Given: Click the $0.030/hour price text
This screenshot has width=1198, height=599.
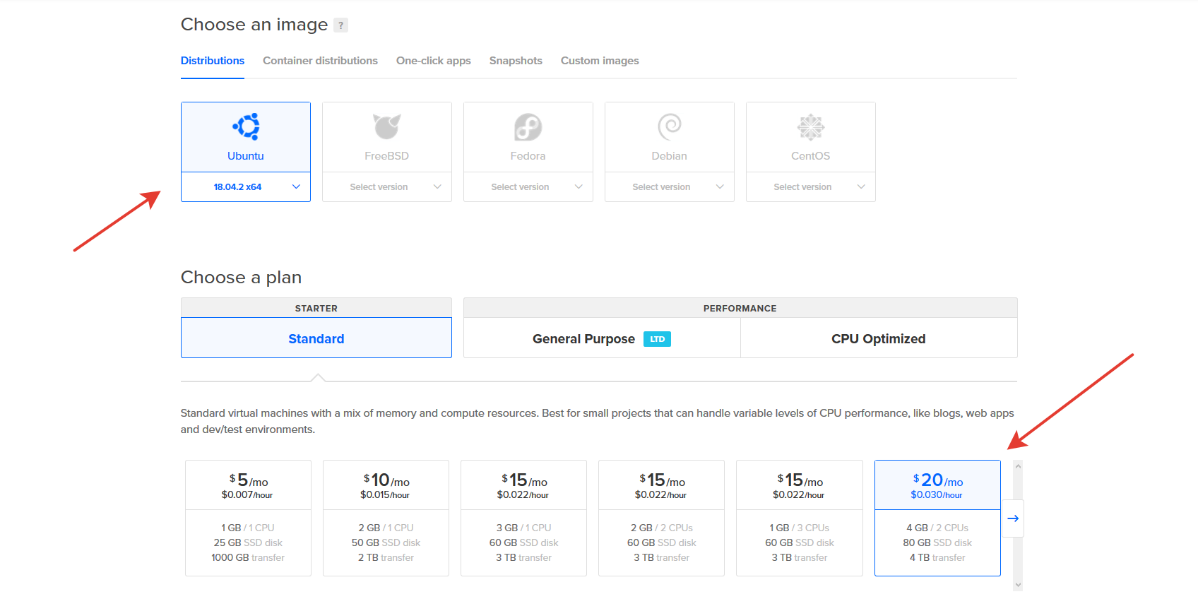Looking at the screenshot, I should tap(937, 495).
